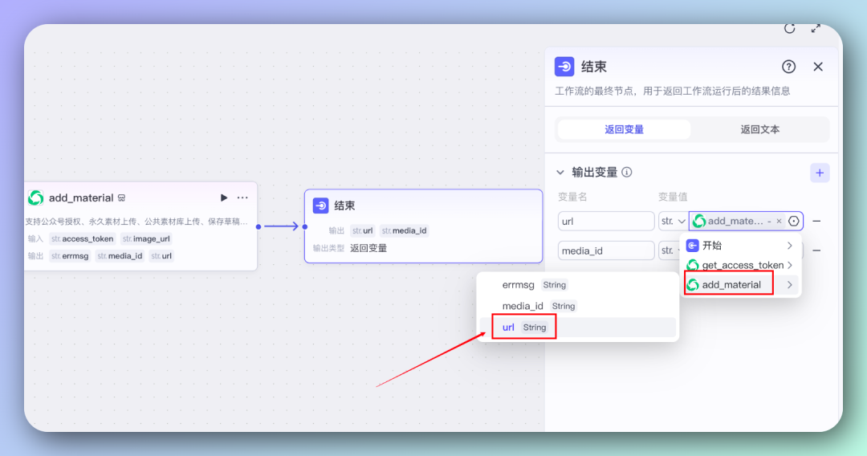This screenshot has width=867, height=456.
Task: Open the help question-mark icon in 结束 panel
Action: tap(788, 67)
